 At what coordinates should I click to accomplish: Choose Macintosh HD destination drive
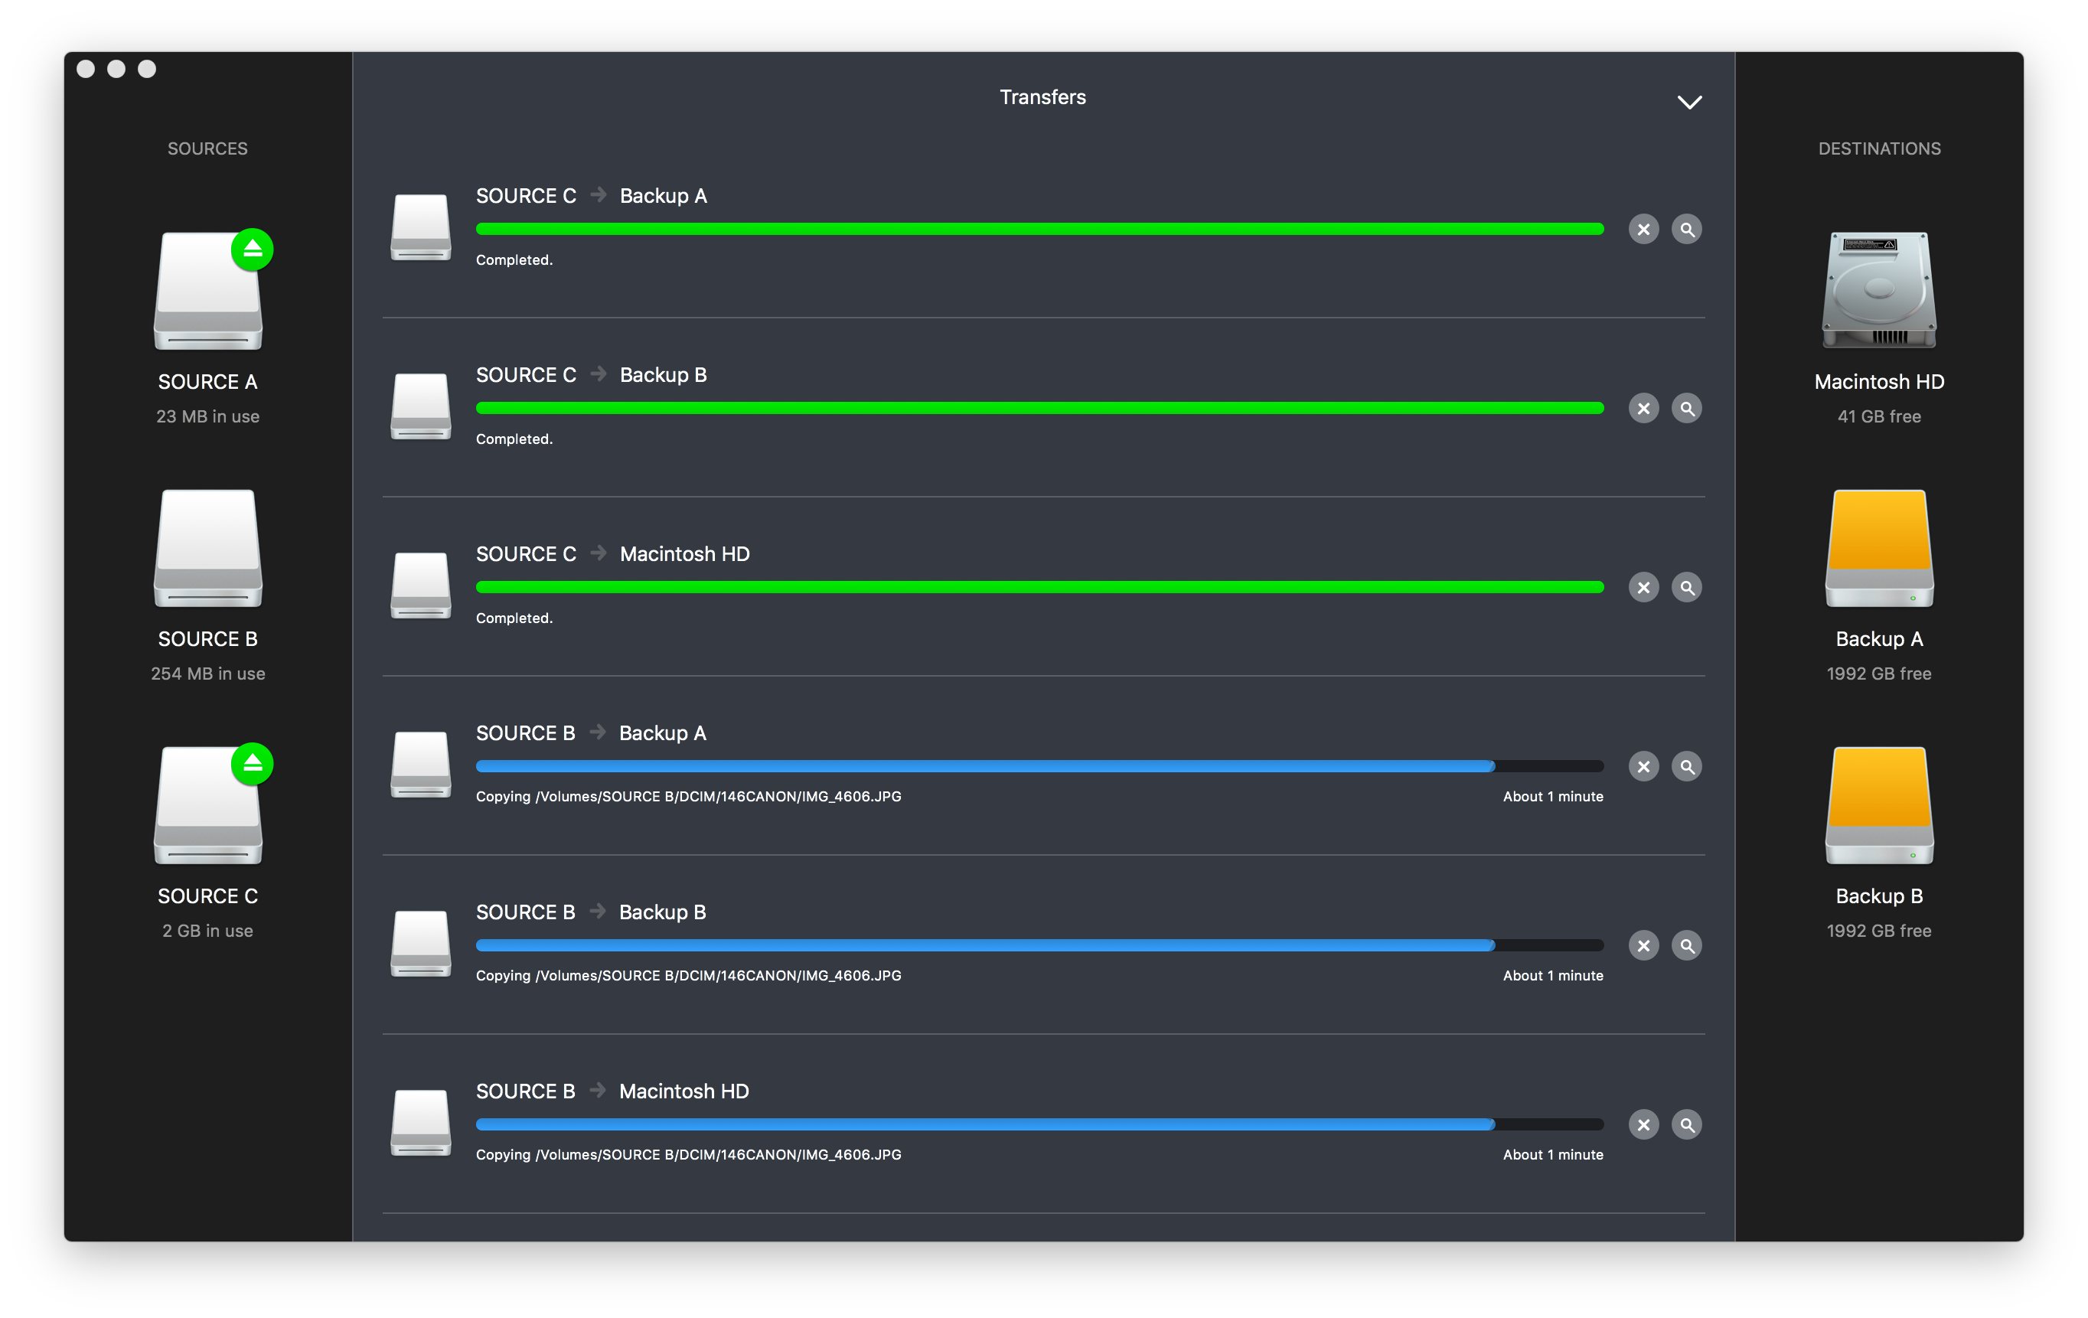1879,291
